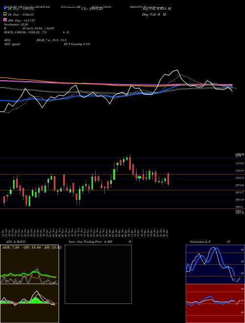Click the magenta 200 Day legend swatch
Image resolution: width=245 pixels, height=323 pixels.
[x=5, y=20]
